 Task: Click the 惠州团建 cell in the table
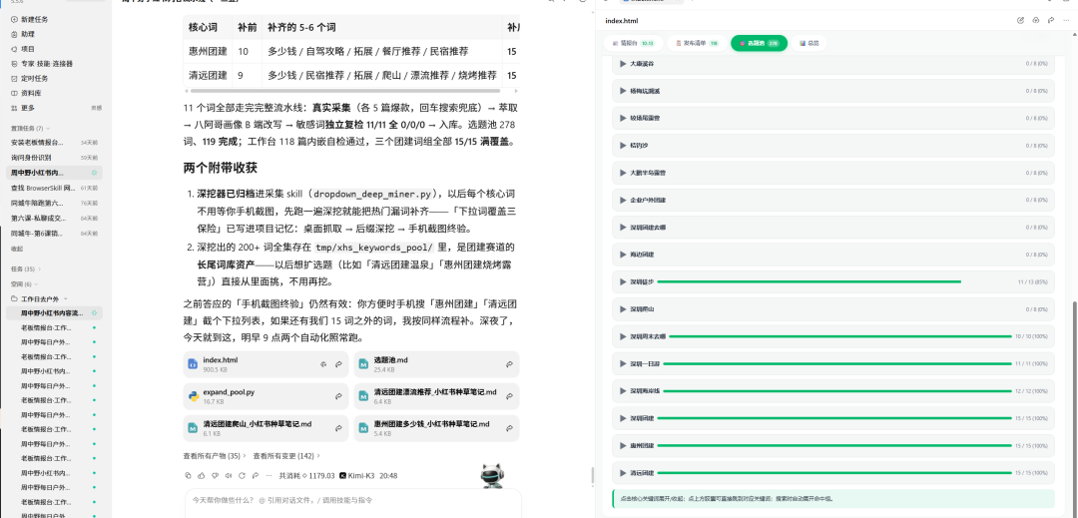(x=208, y=52)
